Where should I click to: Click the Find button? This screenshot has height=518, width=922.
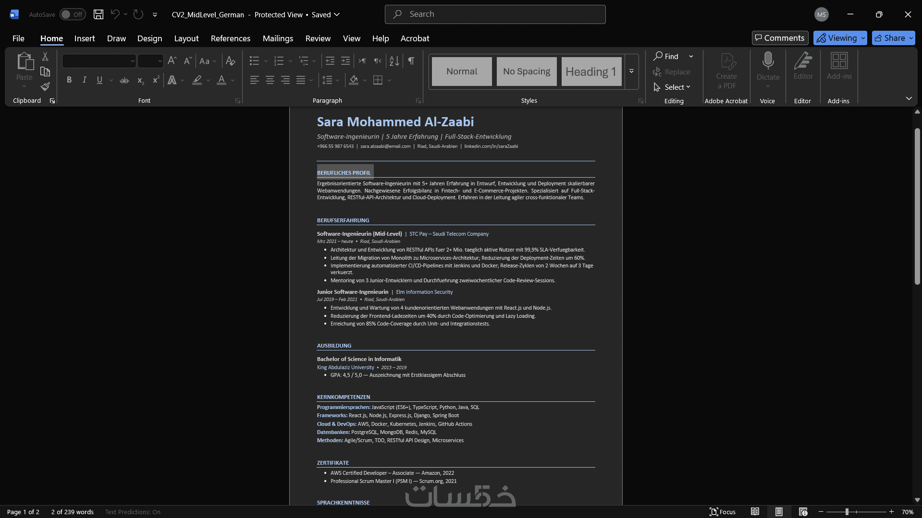click(x=666, y=57)
